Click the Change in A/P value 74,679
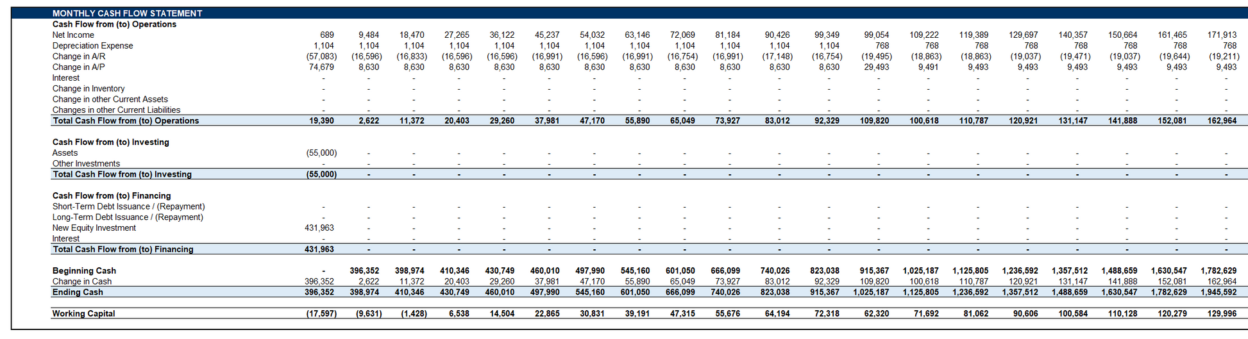 (321, 67)
